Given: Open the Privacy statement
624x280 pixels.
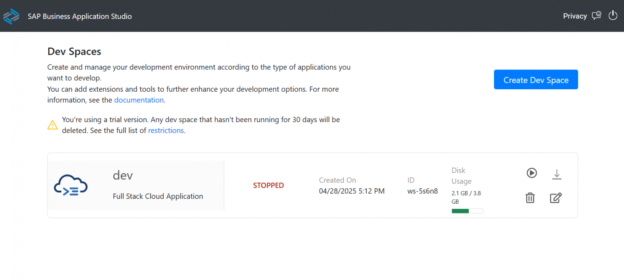Looking at the screenshot, I should tap(575, 16).
